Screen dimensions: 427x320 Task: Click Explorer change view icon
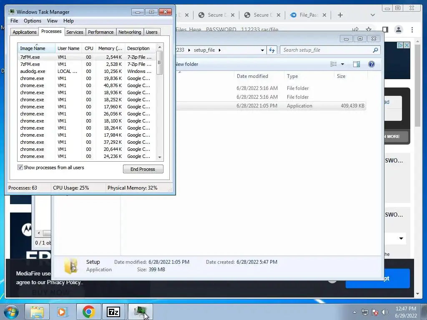coord(334,64)
